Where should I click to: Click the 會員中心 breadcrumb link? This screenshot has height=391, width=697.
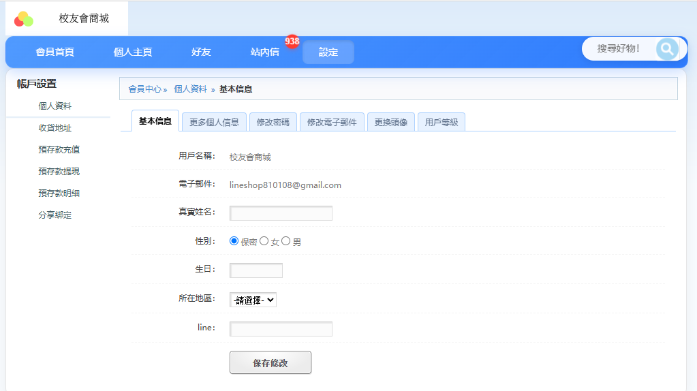tap(145, 89)
